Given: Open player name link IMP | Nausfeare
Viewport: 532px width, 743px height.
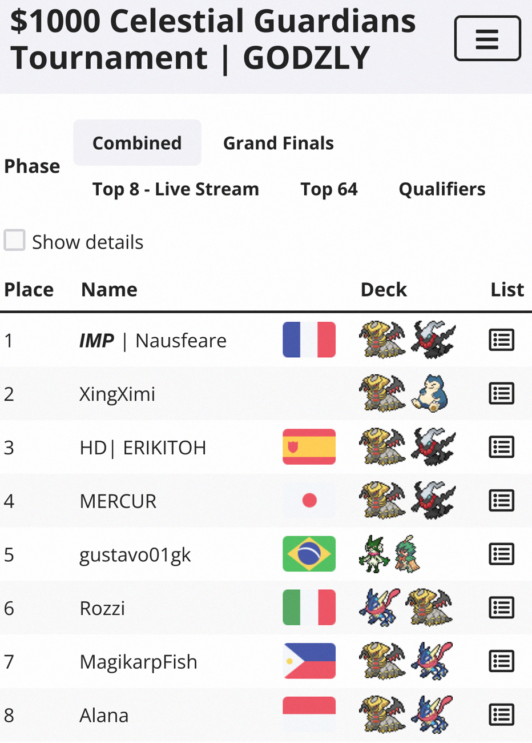Looking at the screenshot, I should pyautogui.click(x=152, y=341).
